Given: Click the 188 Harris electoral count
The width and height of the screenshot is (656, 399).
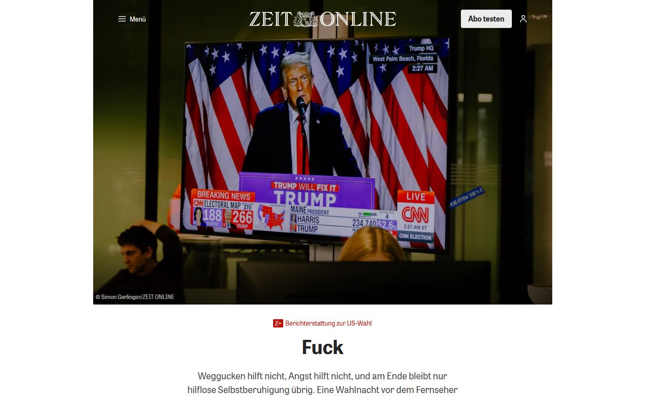Looking at the screenshot, I should [212, 215].
